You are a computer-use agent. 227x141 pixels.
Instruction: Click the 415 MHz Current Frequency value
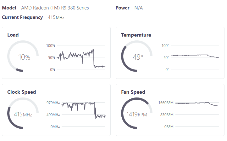(56, 17)
